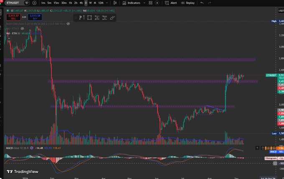
Task: Click the blue MACD price scale label
Action: 273,152
